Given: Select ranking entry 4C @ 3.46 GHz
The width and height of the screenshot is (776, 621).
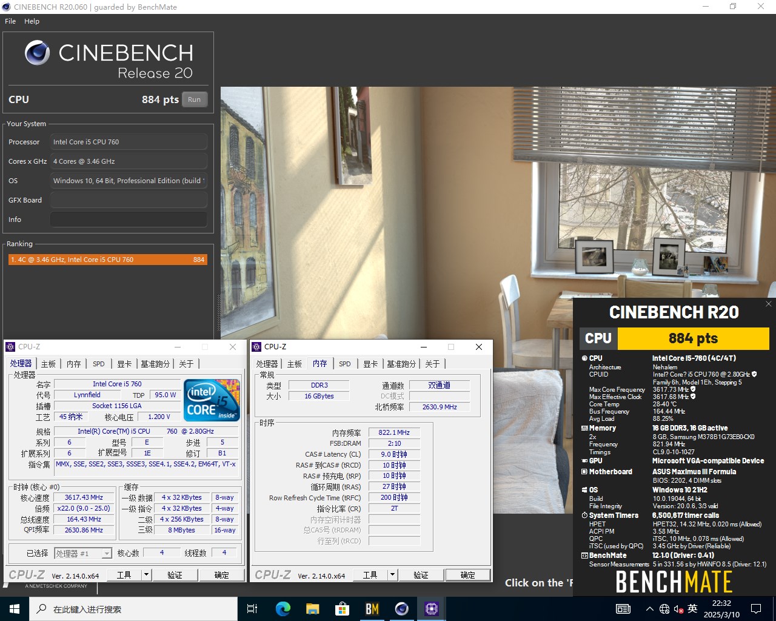Looking at the screenshot, I should tap(108, 260).
